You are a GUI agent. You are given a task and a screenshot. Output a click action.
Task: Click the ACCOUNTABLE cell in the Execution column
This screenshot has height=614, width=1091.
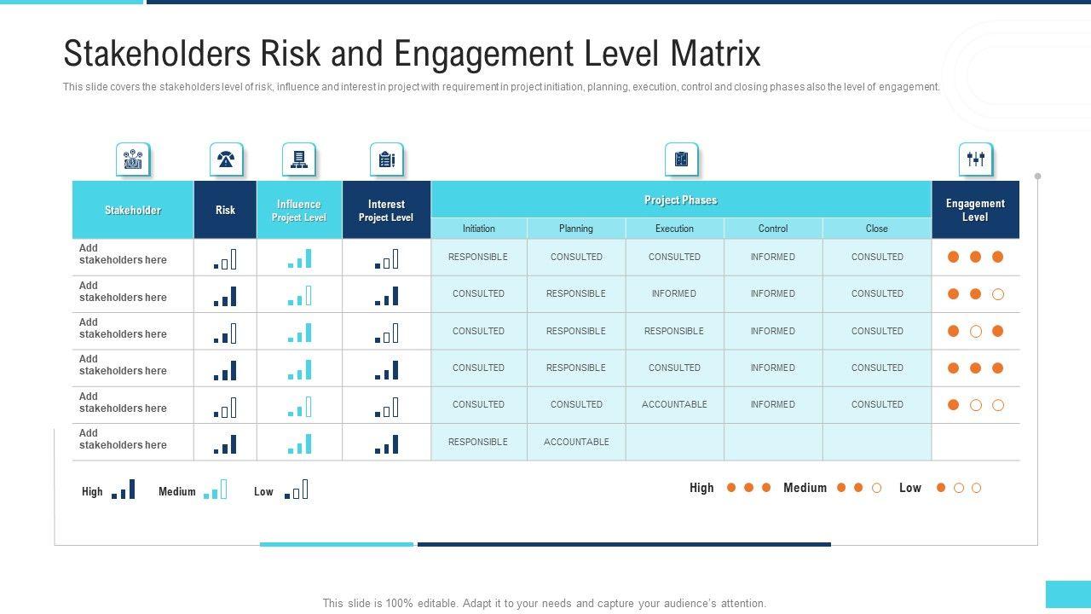click(x=674, y=405)
